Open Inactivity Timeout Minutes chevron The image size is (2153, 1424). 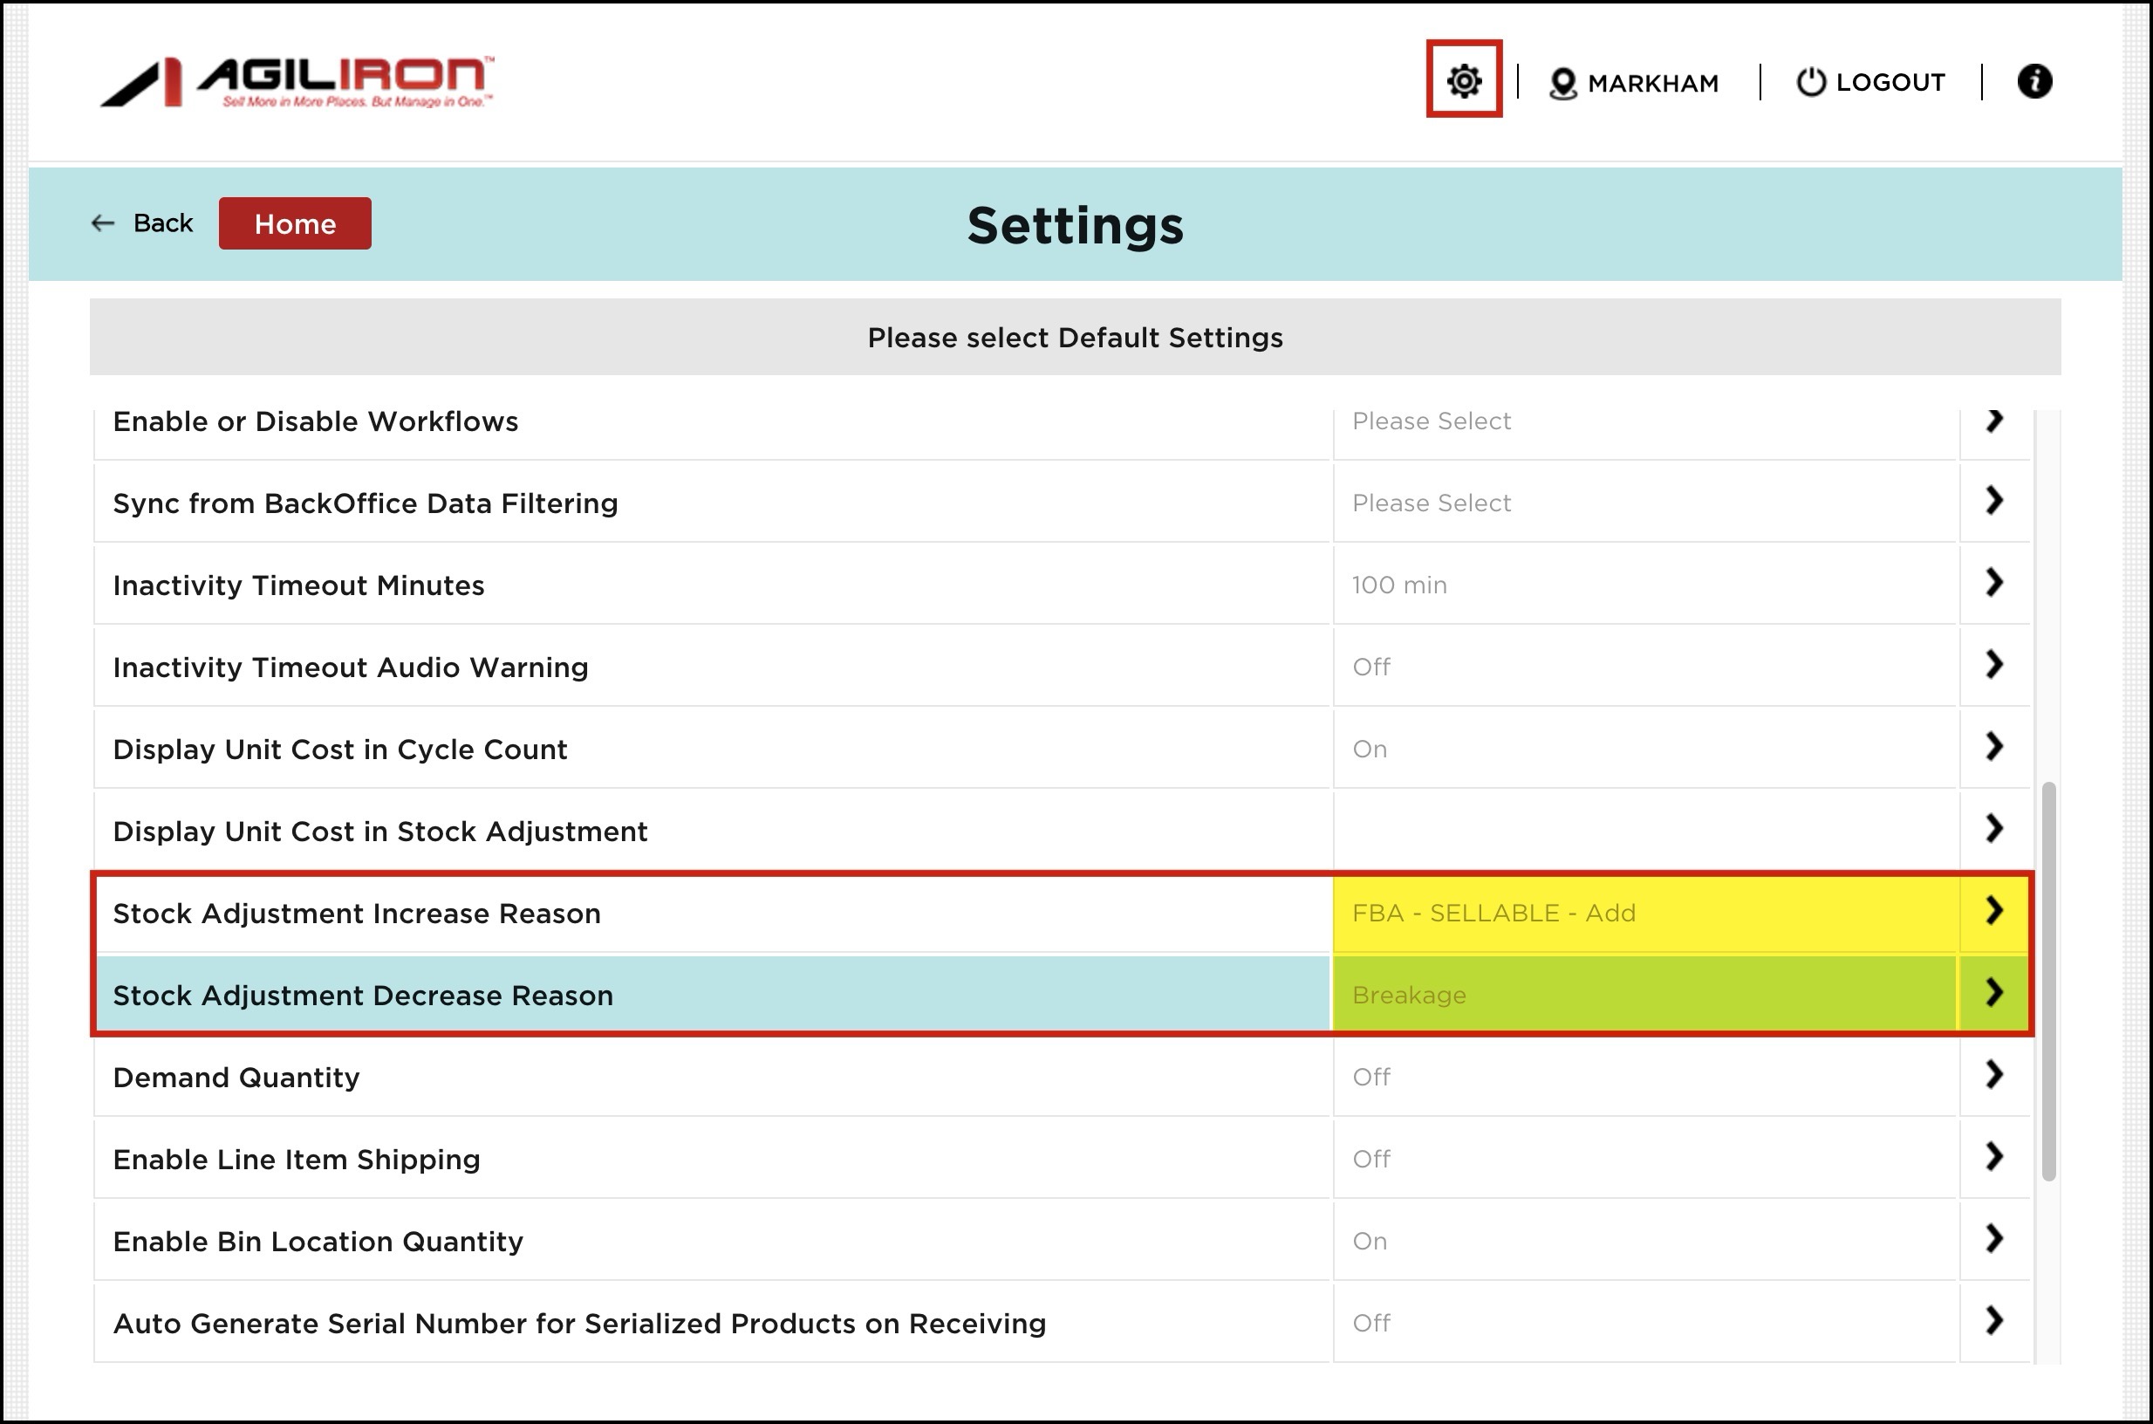click(1993, 583)
